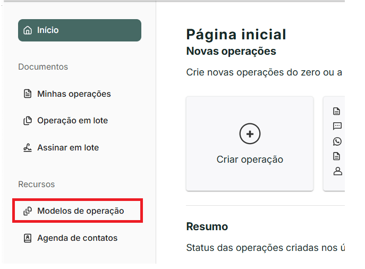365x269 pixels.
Task: Open the Modelos de operação label
Action: point(80,211)
